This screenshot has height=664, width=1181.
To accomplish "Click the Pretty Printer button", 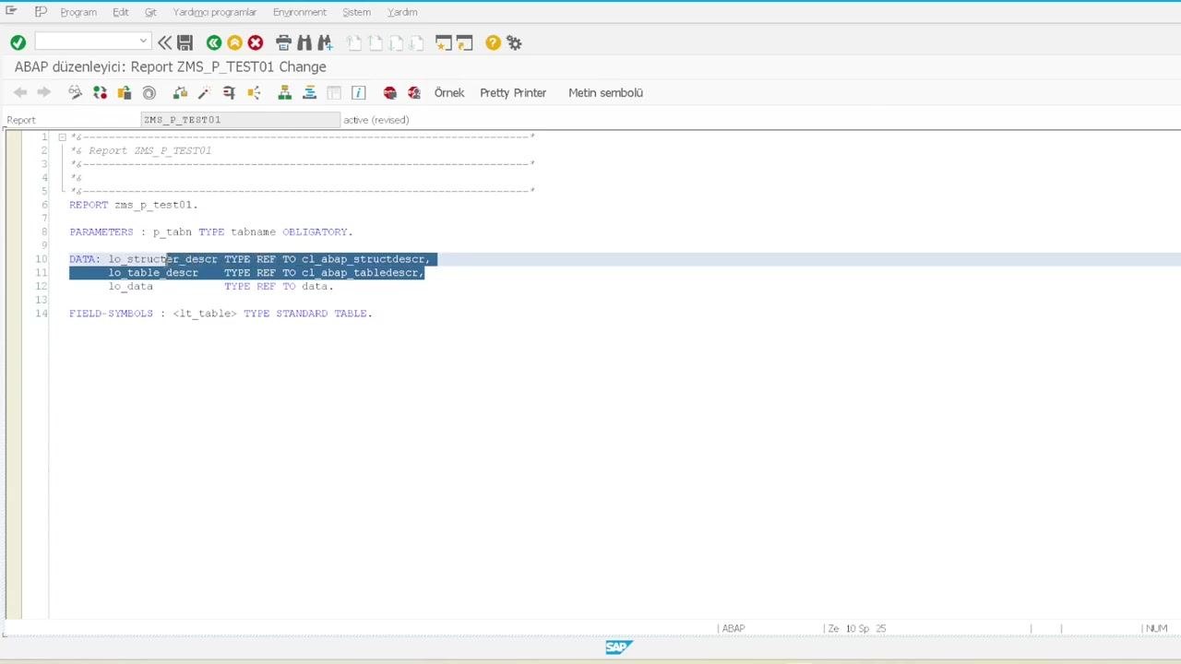I will pyautogui.click(x=513, y=92).
